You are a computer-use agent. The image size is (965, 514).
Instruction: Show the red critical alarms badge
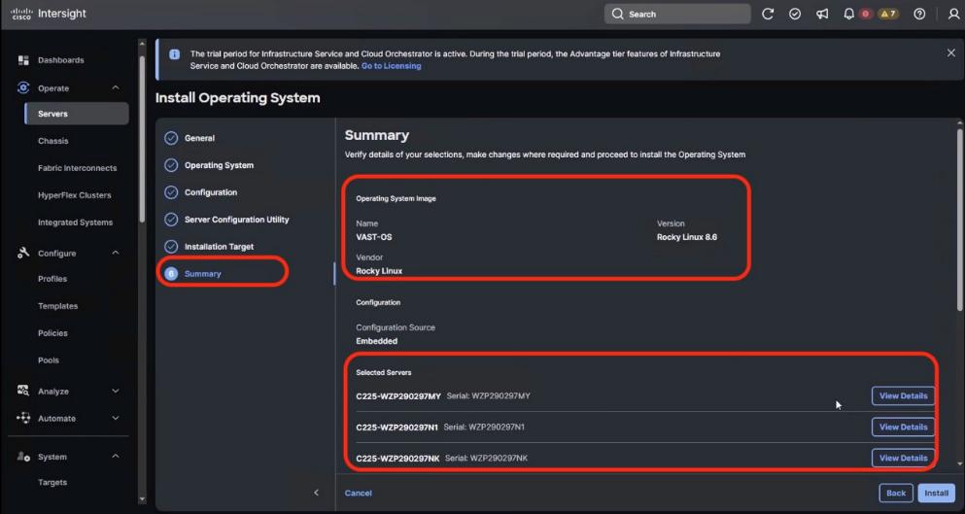point(866,14)
